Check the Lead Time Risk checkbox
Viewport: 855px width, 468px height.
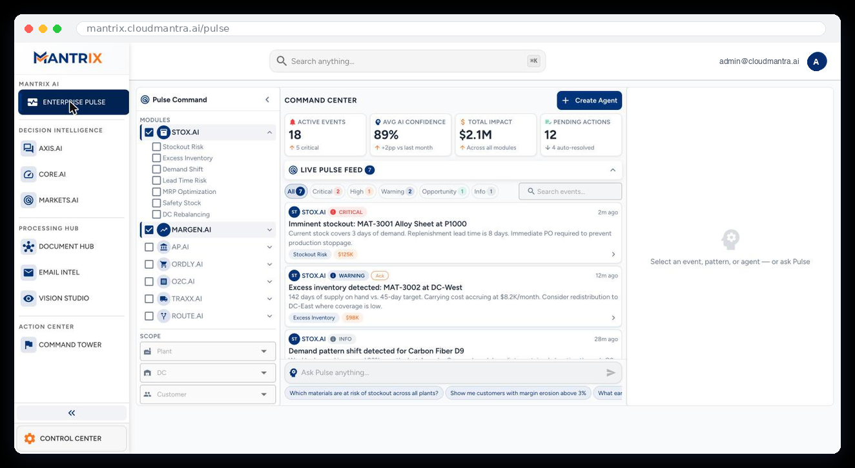click(156, 180)
